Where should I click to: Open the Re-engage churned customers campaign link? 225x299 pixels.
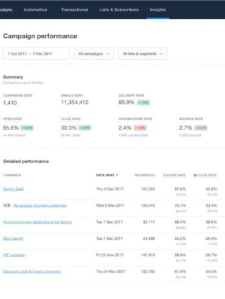click(x=40, y=206)
